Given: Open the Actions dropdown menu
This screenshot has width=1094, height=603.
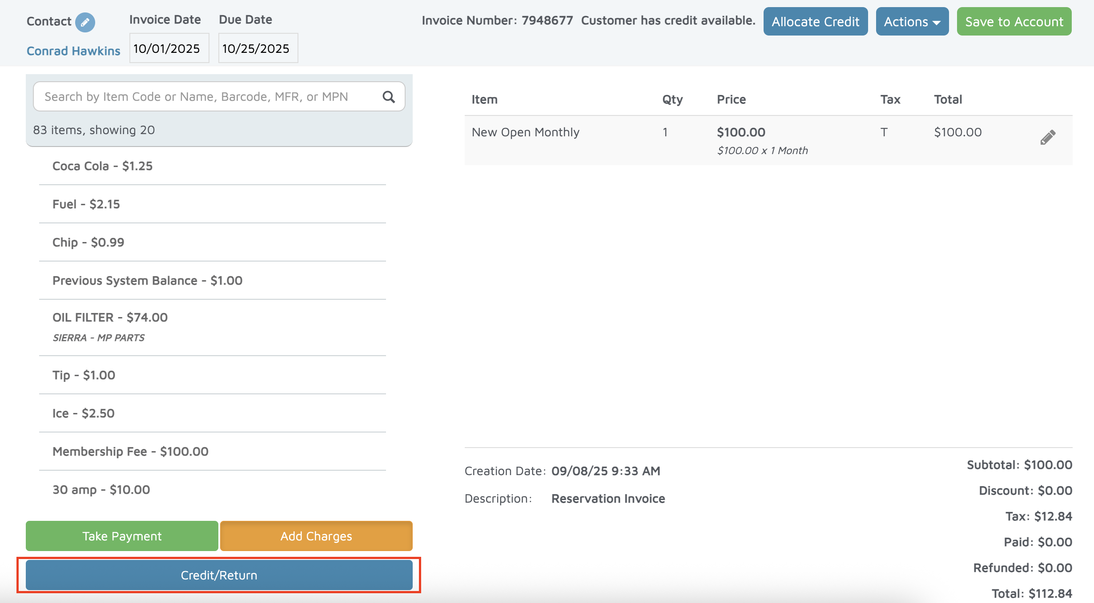Looking at the screenshot, I should tap(912, 22).
